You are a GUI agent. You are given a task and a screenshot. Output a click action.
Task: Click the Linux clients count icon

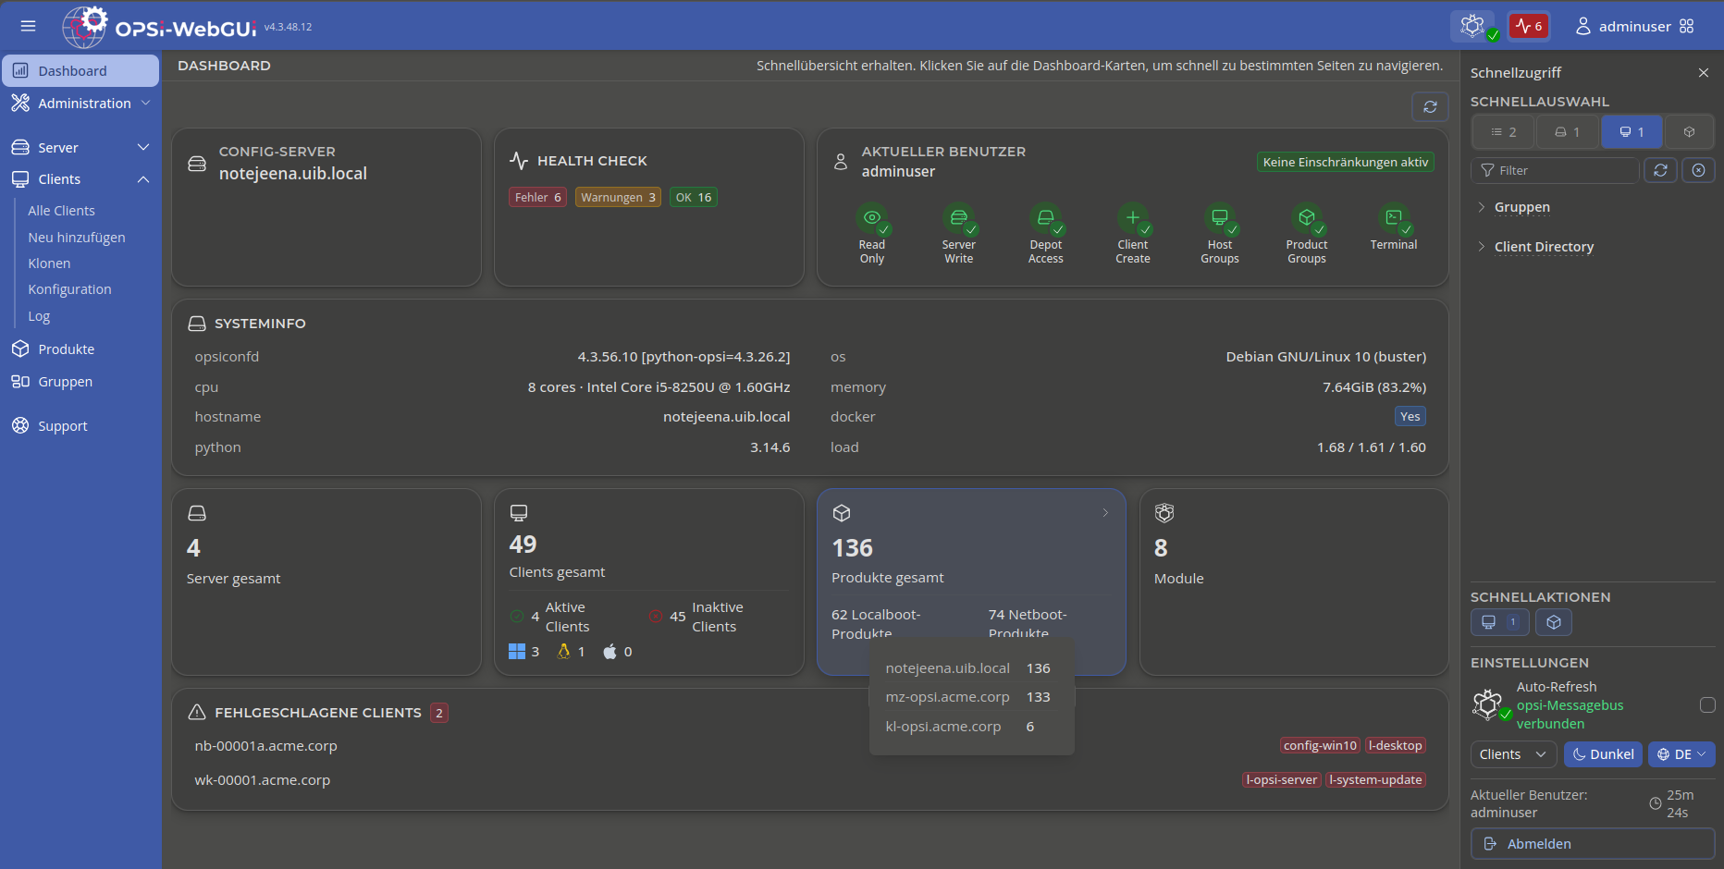(x=563, y=652)
